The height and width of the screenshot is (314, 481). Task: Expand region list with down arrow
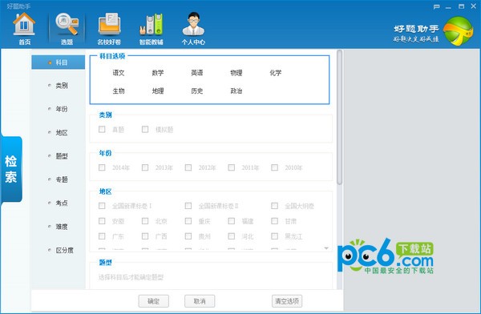point(326,248)
